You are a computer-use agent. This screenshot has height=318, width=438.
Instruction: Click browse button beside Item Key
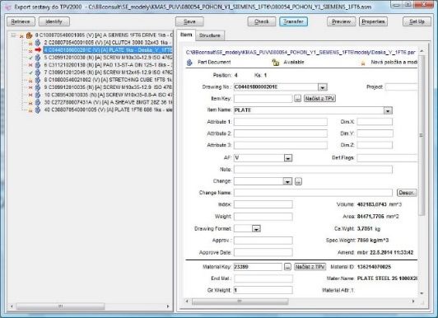297,98
